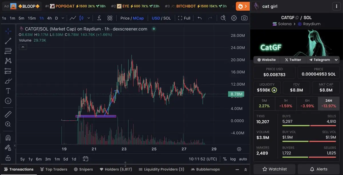Open the token Website link
This screenshot has width=343, height=175.
click(266, 60)
